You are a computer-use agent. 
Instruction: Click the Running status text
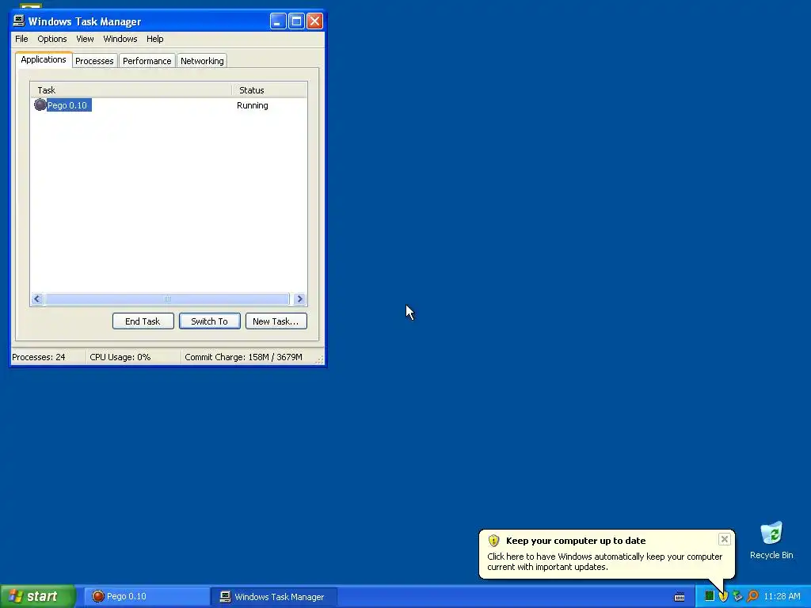point(253,105)
